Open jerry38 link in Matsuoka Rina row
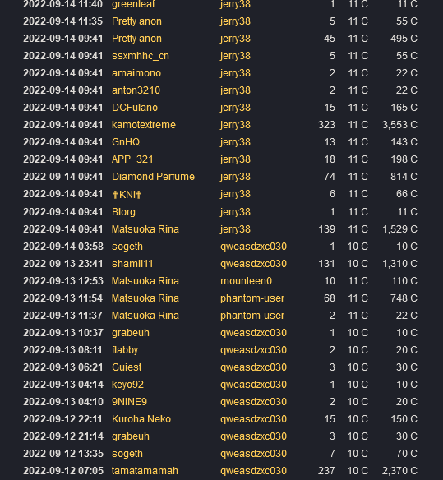This screenshot has width=443, height=480. pos(235,229)
